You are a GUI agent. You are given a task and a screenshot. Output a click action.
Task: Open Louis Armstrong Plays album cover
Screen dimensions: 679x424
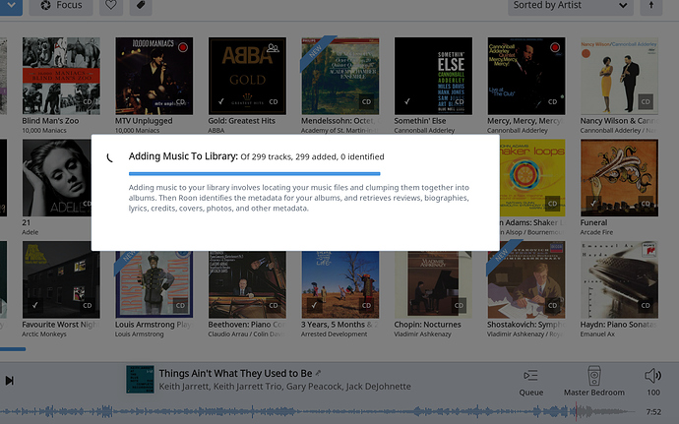point(154,284)
